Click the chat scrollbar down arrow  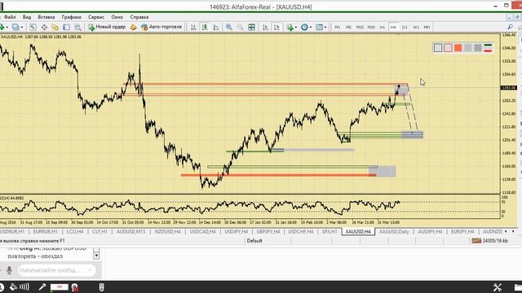[96, 256]
